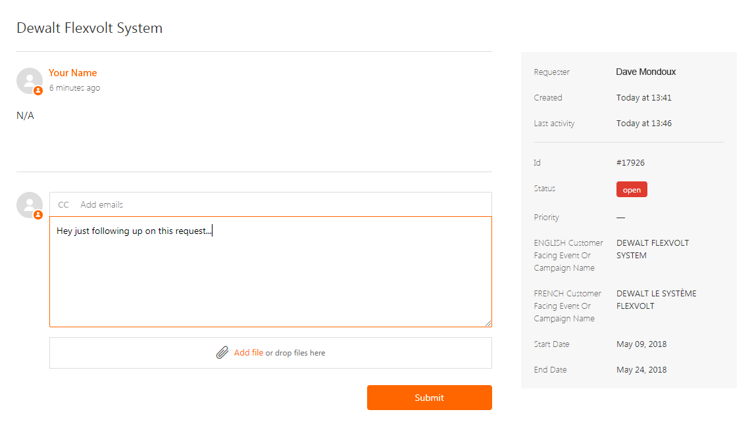Viewport: 752px width, 439px height.
Task: Click the red open status badge
Action: [x=632, y=190]
